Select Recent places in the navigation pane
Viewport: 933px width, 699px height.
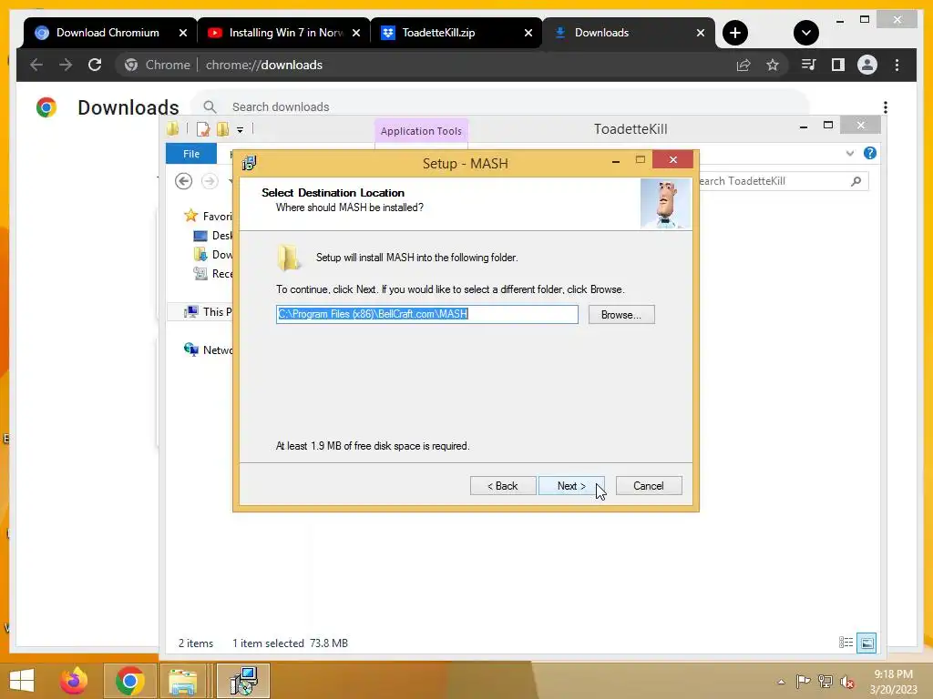[213, 273]
